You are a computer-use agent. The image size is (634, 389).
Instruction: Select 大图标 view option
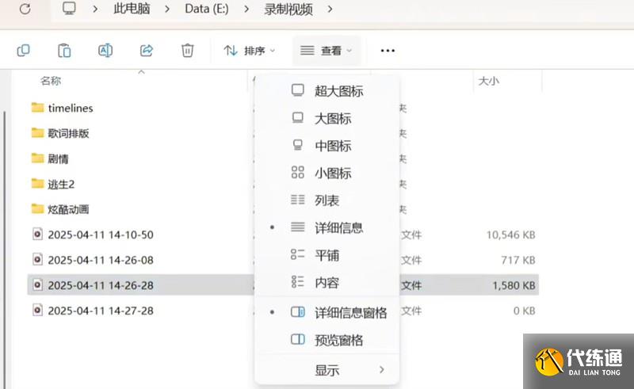tap(327, 118)
